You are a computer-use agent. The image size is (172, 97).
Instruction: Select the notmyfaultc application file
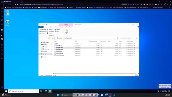[x=59, y=51]
